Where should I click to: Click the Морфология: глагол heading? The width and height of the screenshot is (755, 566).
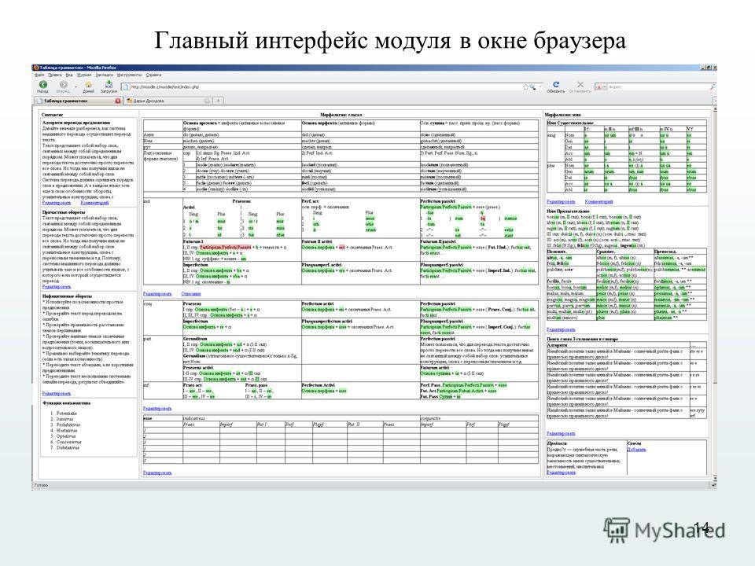pyautogui.click(x=341, y=115)
